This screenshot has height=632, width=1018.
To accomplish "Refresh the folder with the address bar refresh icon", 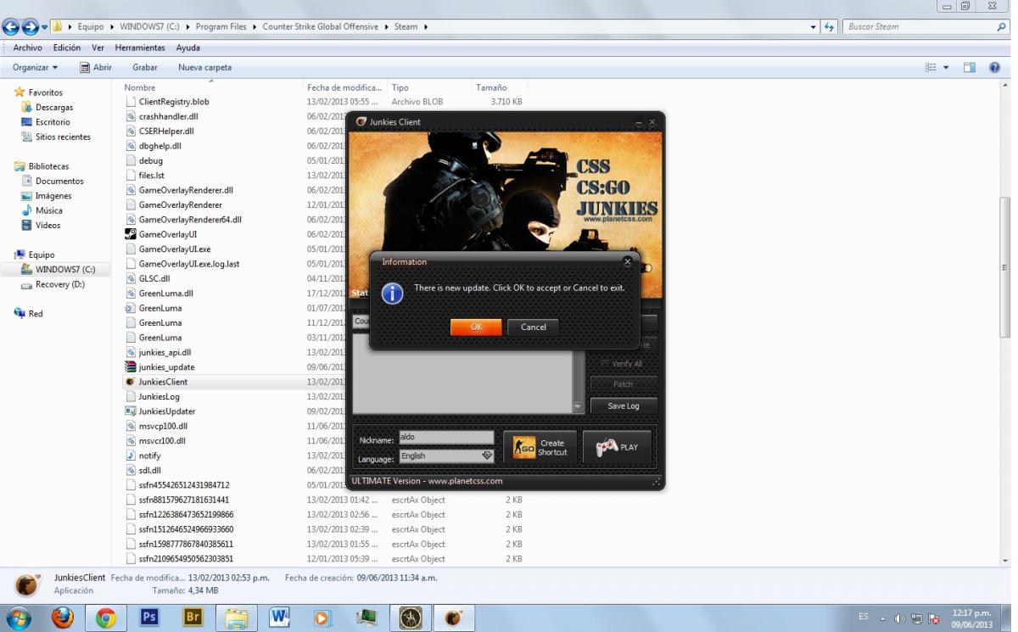I will coord(830,27).
